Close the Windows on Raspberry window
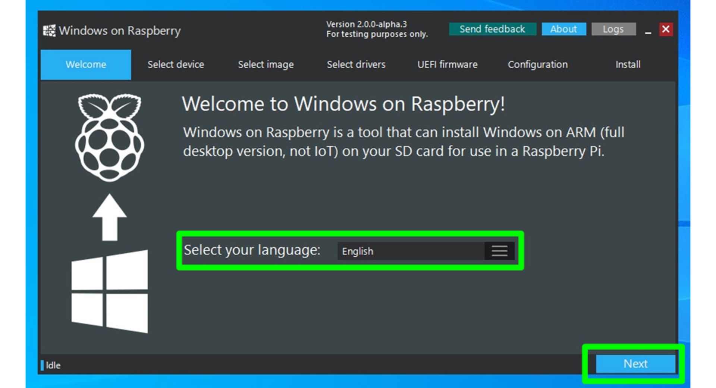 point(666,29)
